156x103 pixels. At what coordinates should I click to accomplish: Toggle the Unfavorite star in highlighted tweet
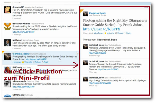click(x=23, y=62)
